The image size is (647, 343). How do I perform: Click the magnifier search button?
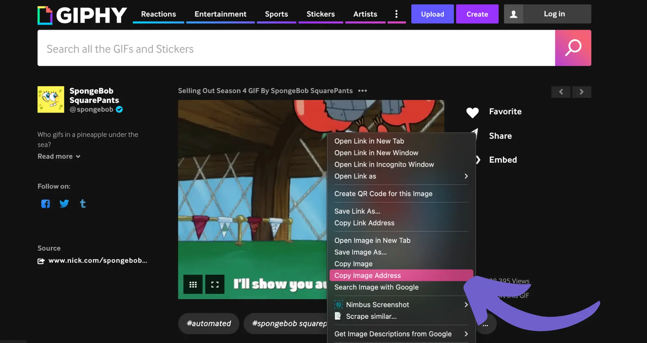(x=573, y=48)
